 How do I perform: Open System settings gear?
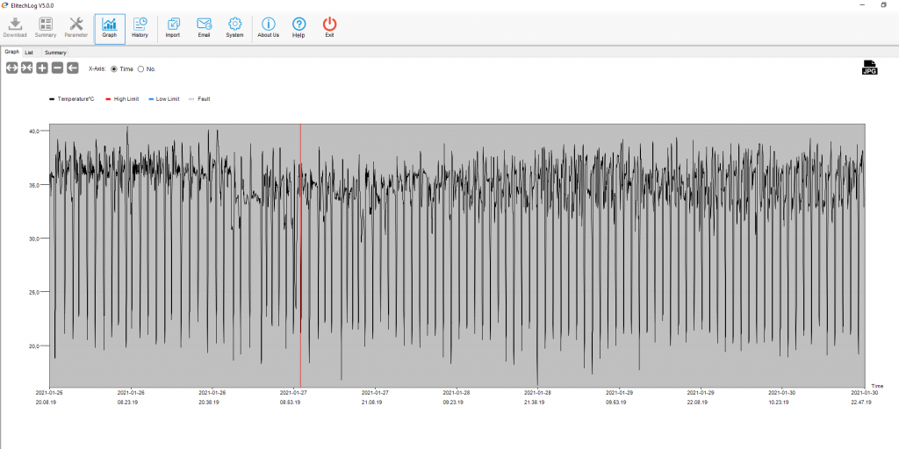coord(234,27)
